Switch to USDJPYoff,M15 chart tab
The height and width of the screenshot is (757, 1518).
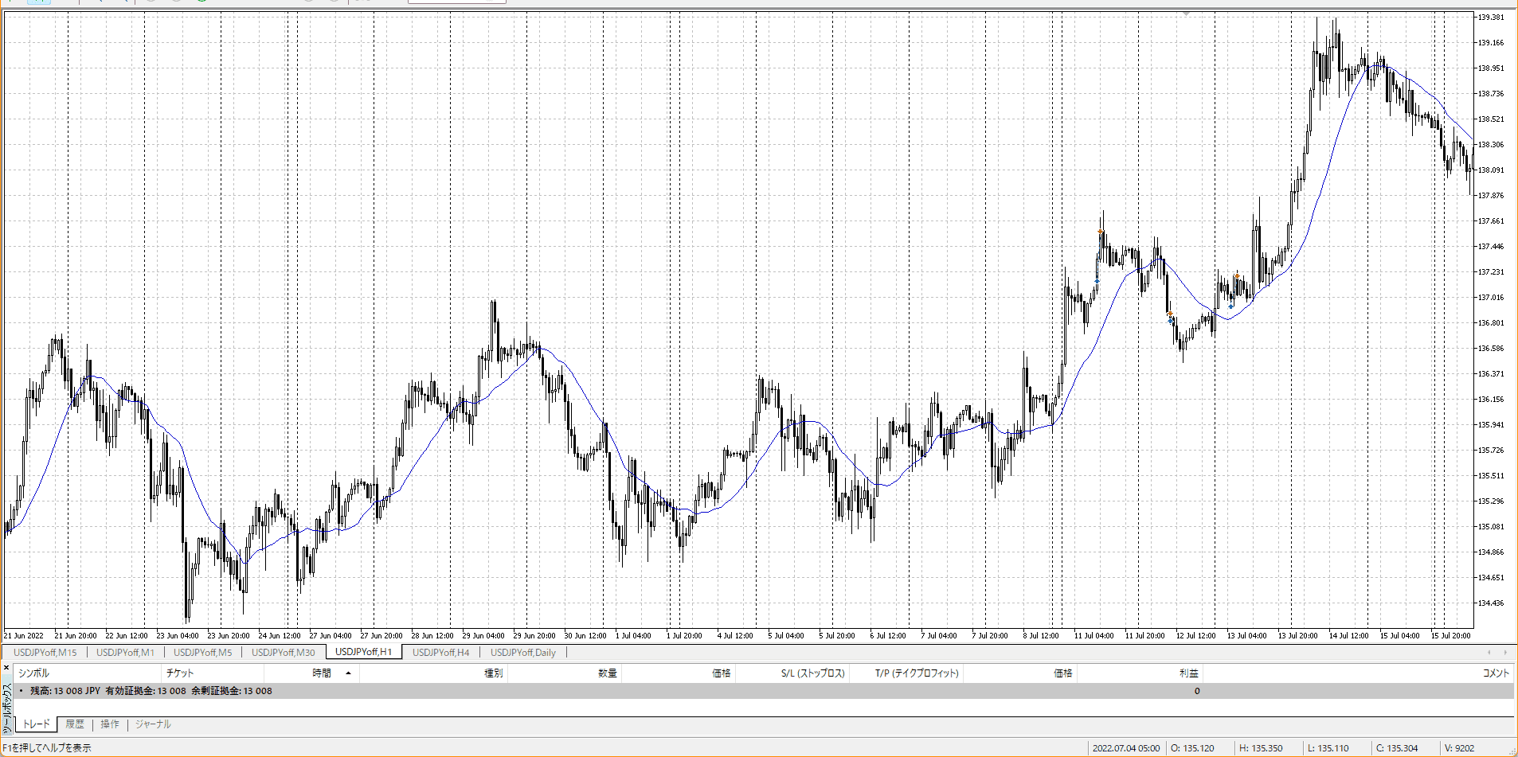tap(45, 653)
